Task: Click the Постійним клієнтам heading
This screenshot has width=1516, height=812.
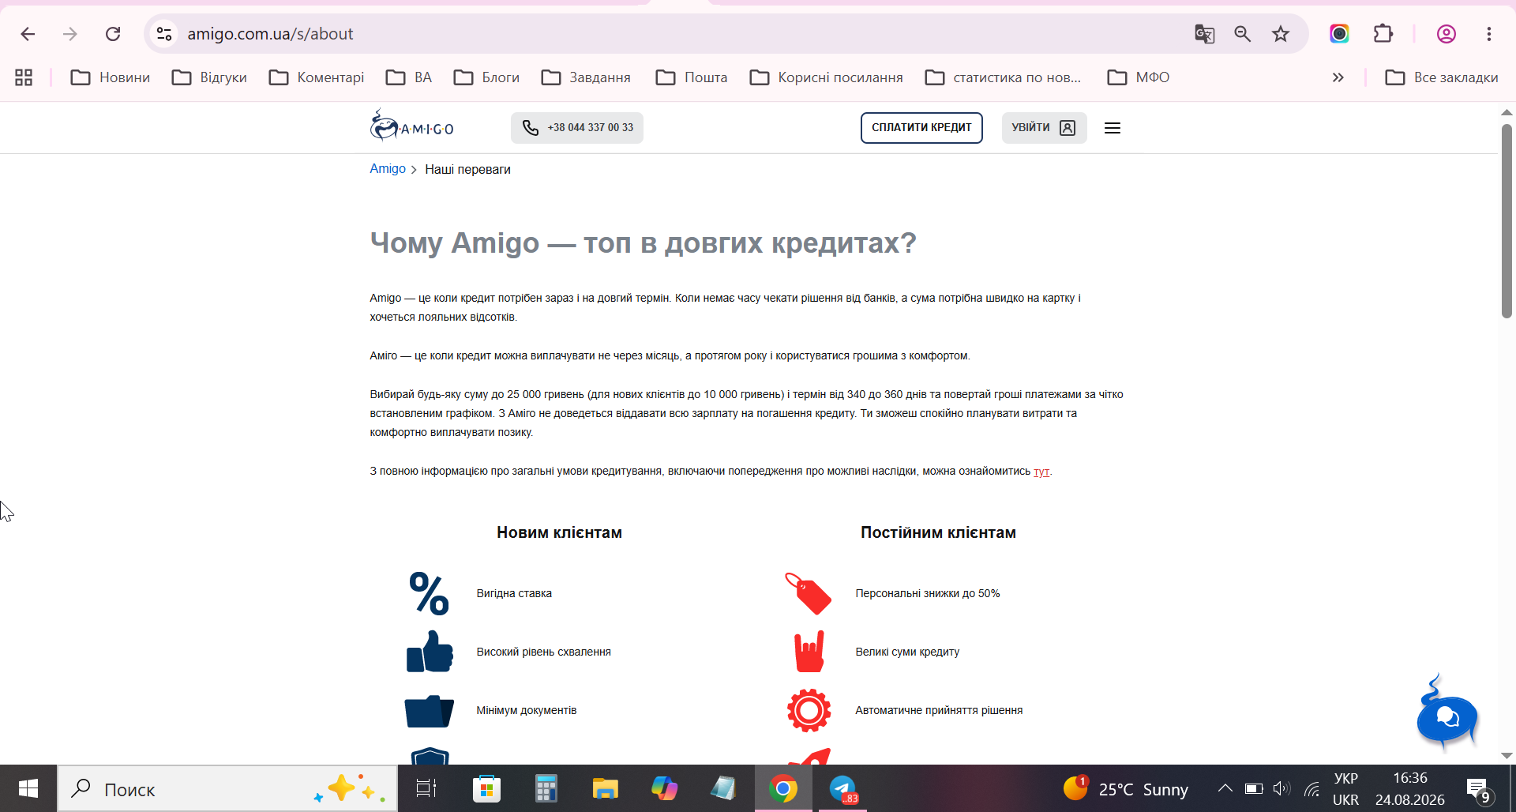Action: pos(938,532)
